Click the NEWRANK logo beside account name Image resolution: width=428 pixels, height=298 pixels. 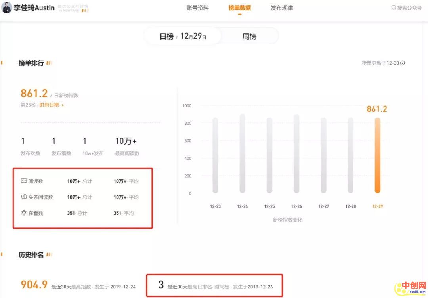coord(73,9)
